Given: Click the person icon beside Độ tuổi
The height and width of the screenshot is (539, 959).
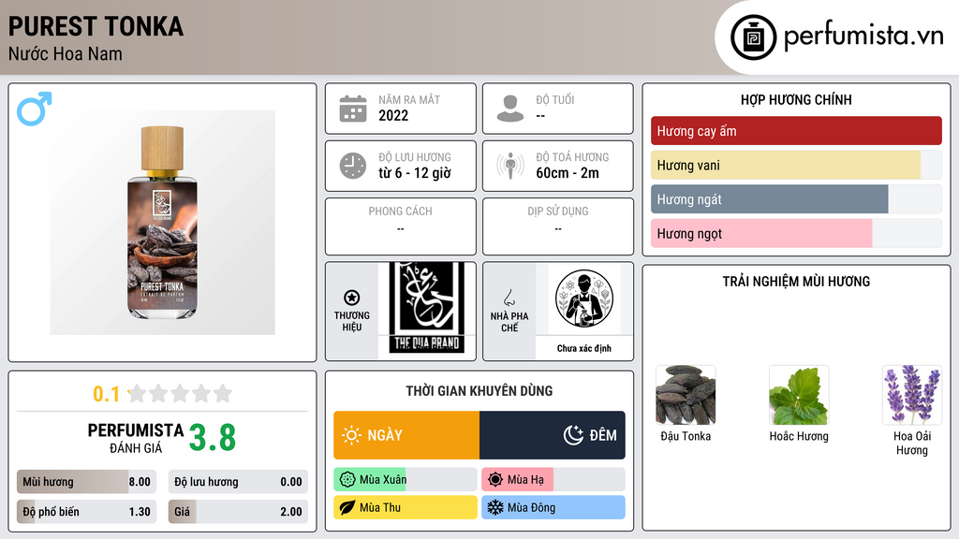Looking at the screenshot, I should point(510,109).
